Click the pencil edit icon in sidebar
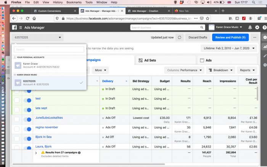The image size is (267, 167). 265,56
